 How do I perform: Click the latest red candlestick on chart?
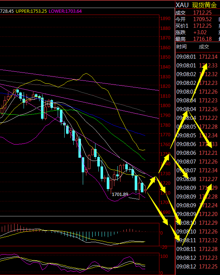point(146,189)
